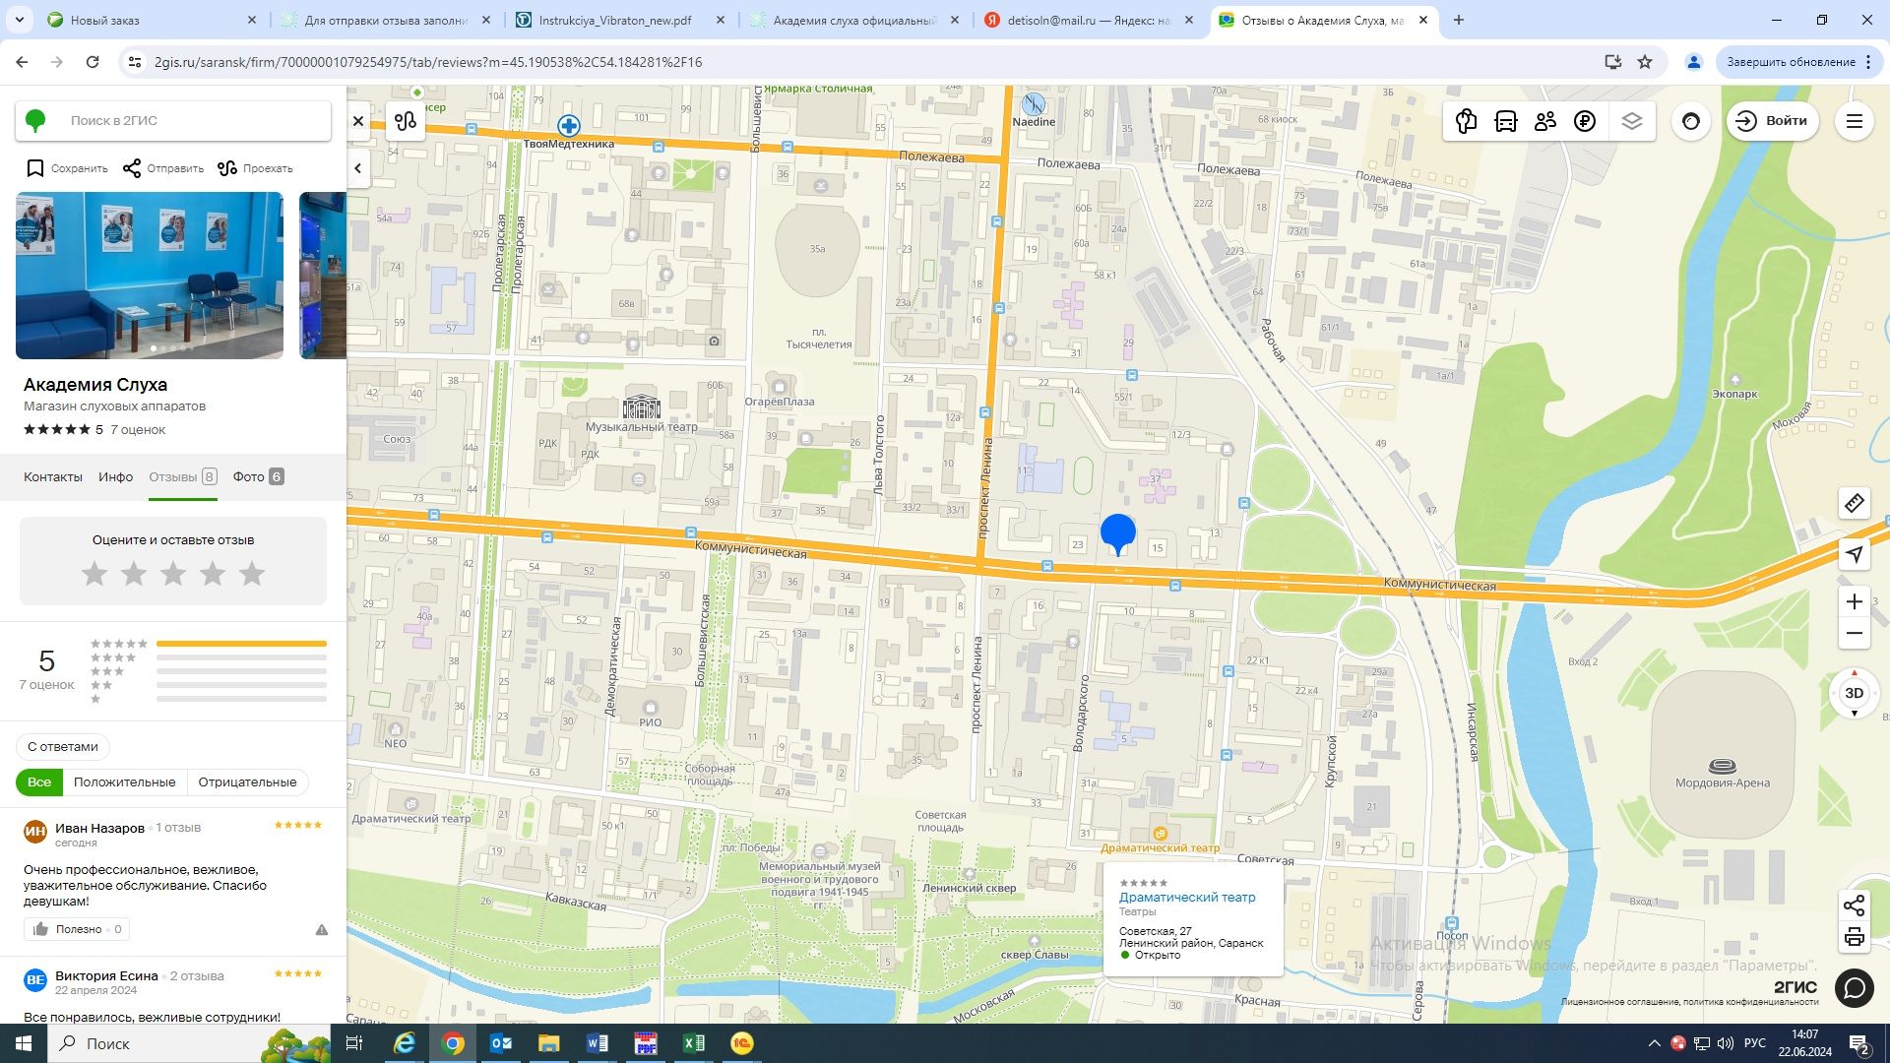Open the chat support bubble icon
The height and width of the screenshot is (1063, 1890).
click(x=1854, y=987)
